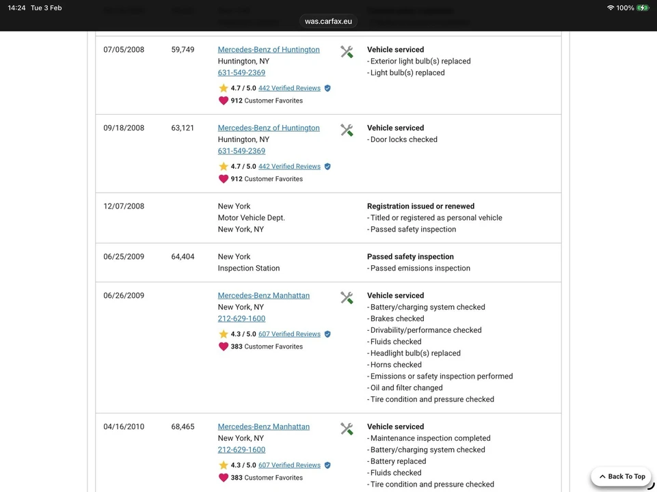Image resolution: width=657 pixels, height=492 pixels.
Task: Click the star rating icon in 06/26/2009 row
Action: 224,333
